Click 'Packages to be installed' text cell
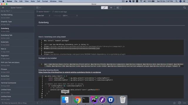The height and width of the screenshot is (105, 188). tap(48, 58)
